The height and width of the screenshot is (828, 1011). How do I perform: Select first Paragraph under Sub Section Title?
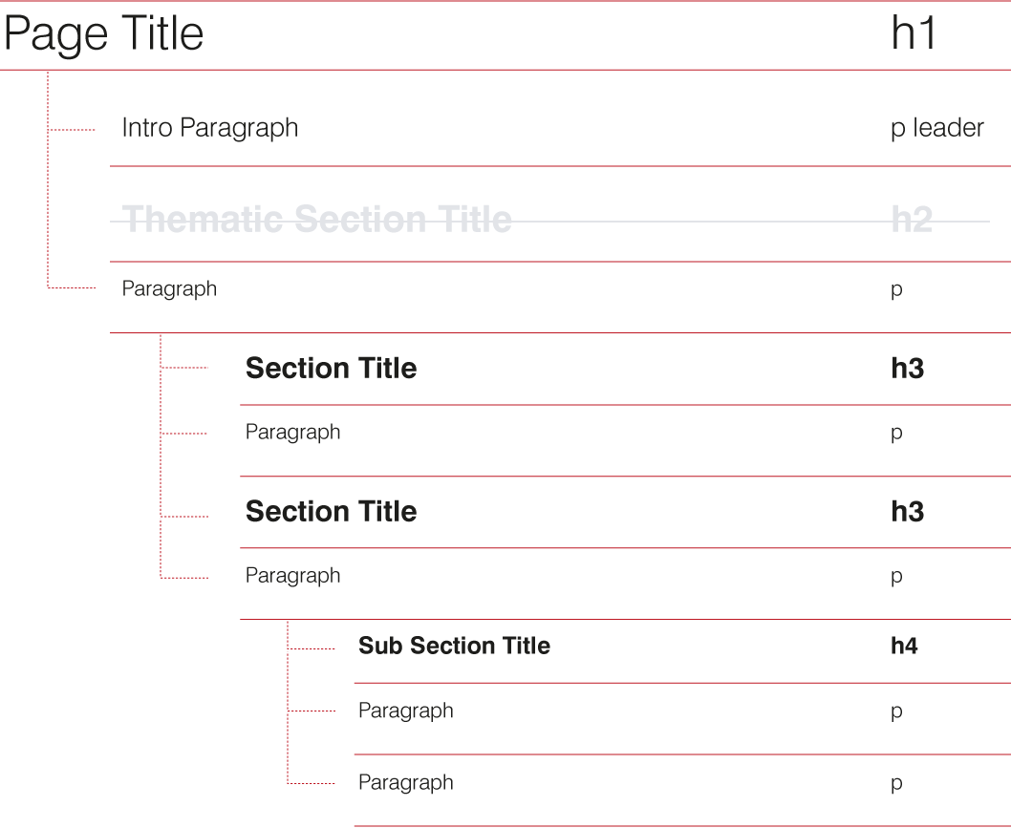[x=405, y=711]
